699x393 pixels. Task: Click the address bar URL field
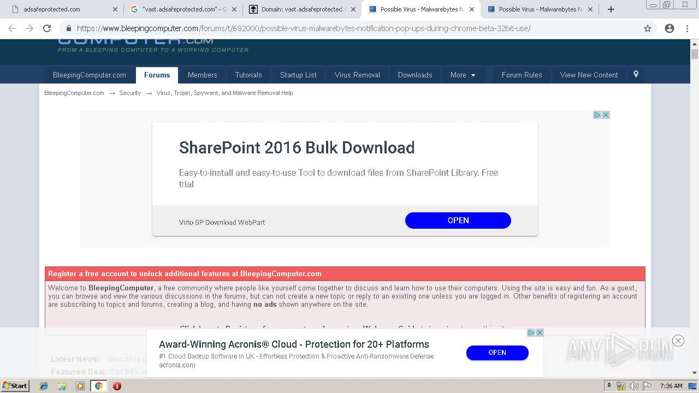pyautogui.click(x=349, y=28)
